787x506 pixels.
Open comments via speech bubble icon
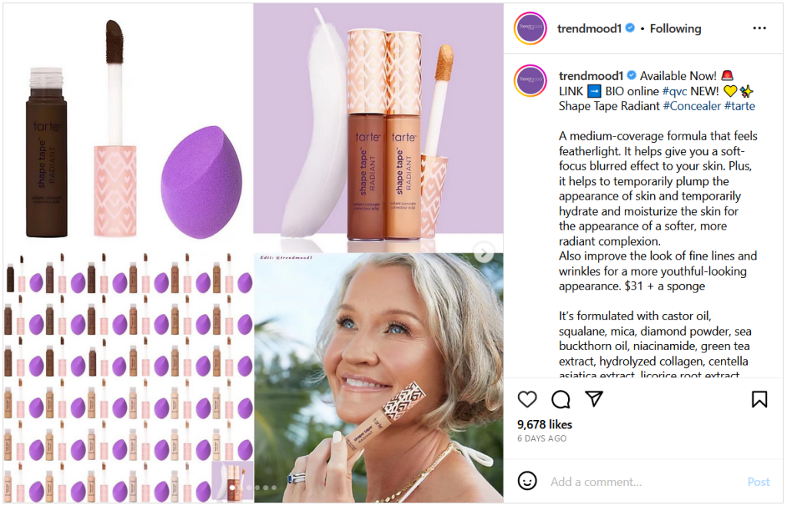560,400
